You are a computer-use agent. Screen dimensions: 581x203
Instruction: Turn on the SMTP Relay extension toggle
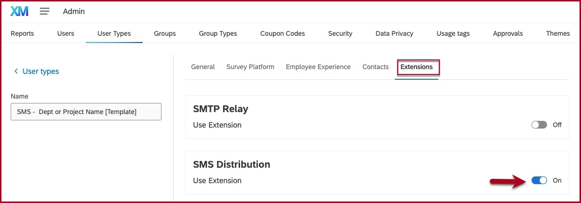539,125
